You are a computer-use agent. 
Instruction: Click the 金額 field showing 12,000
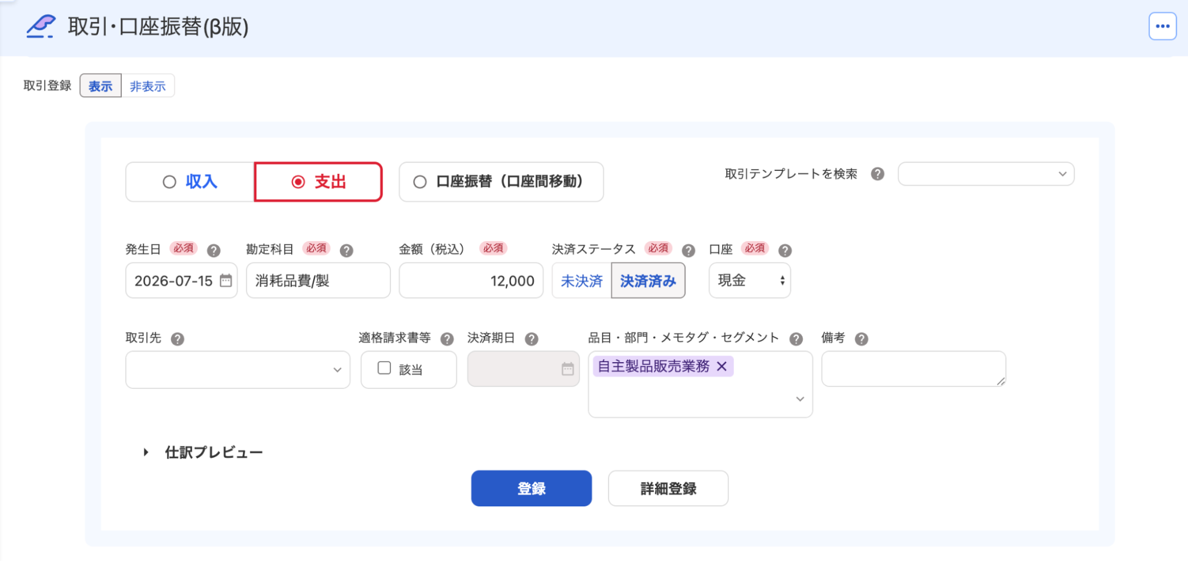(x=471, y=280)
